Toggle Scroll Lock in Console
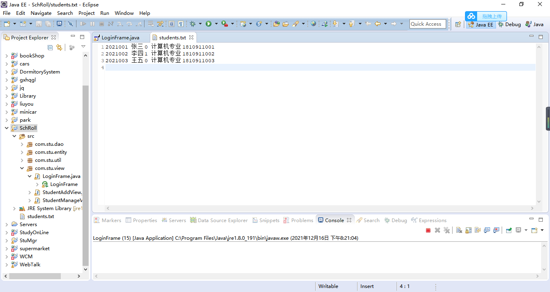550x292 pixels. click(468, 230)
